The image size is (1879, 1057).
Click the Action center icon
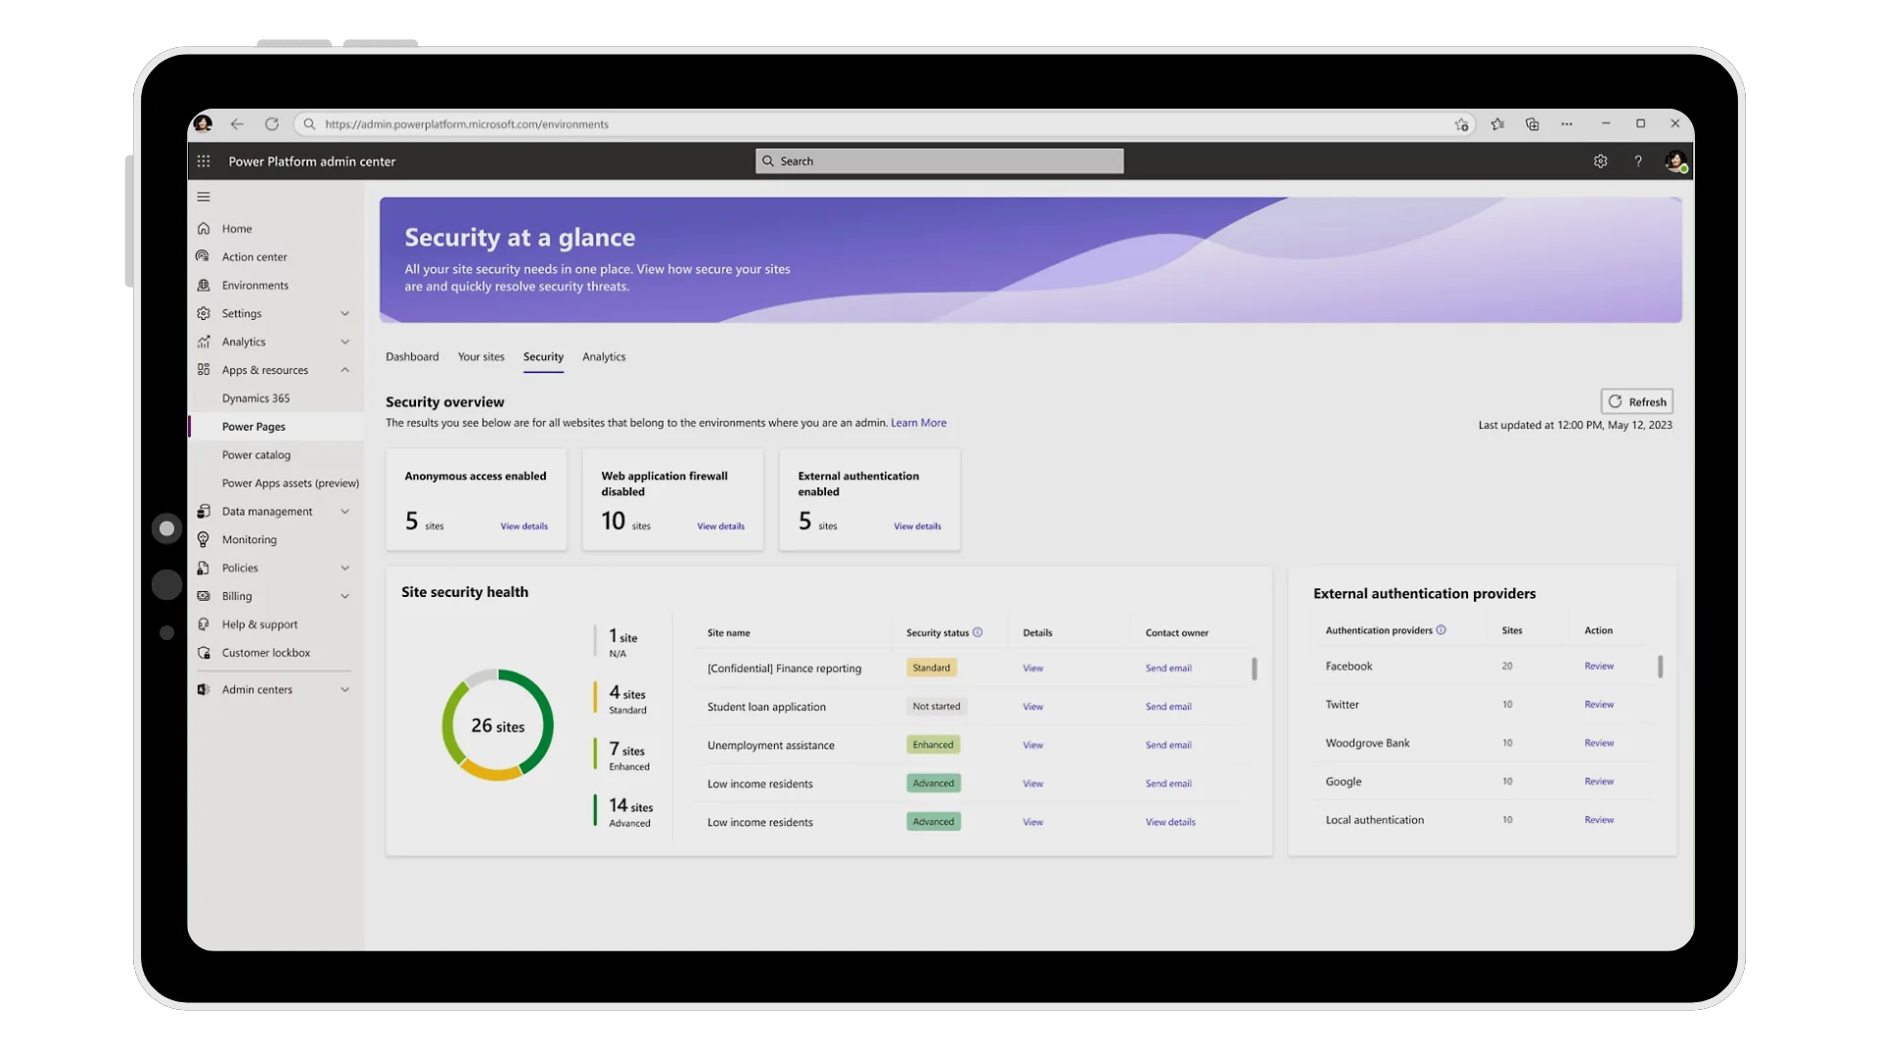[x=204, y=256]
